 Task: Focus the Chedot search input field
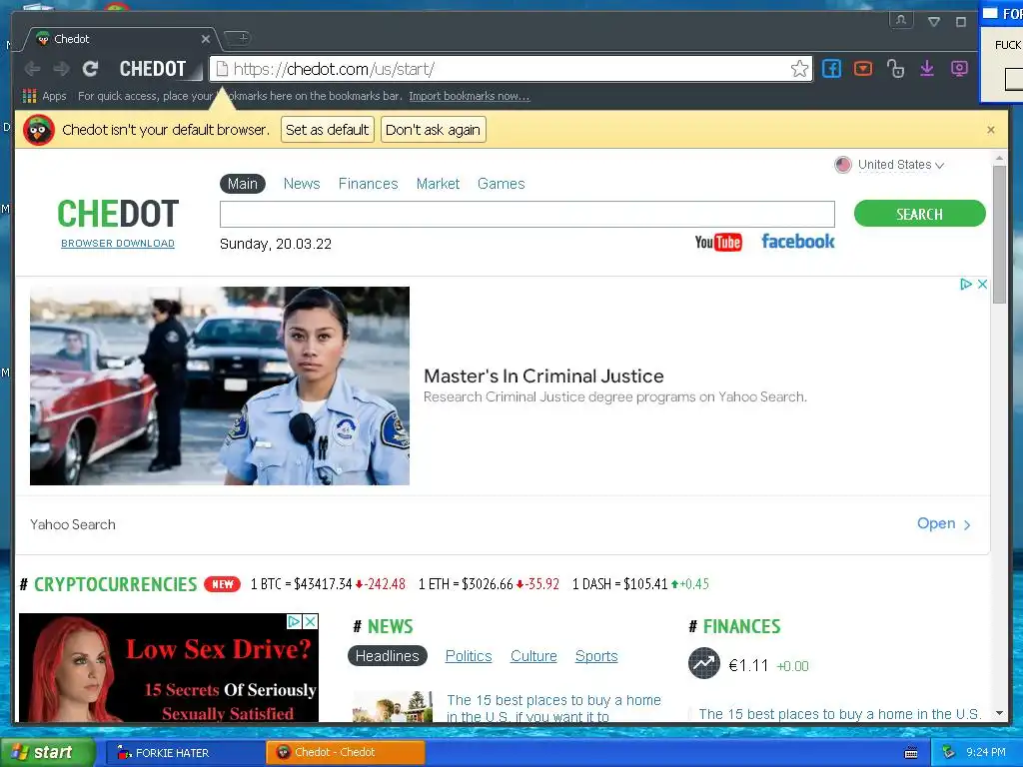click(527, 214)
